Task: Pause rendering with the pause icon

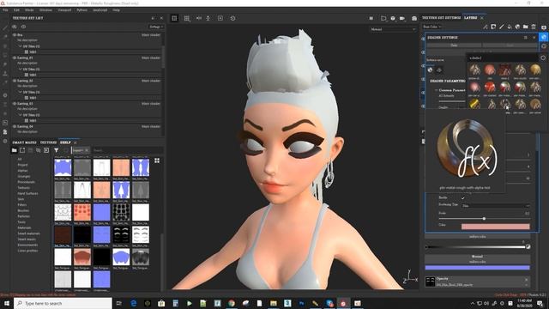Action: (x=371, y=18)
